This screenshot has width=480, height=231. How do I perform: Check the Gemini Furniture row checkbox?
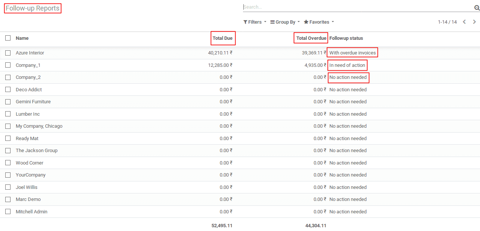click(x=8, y=102)
